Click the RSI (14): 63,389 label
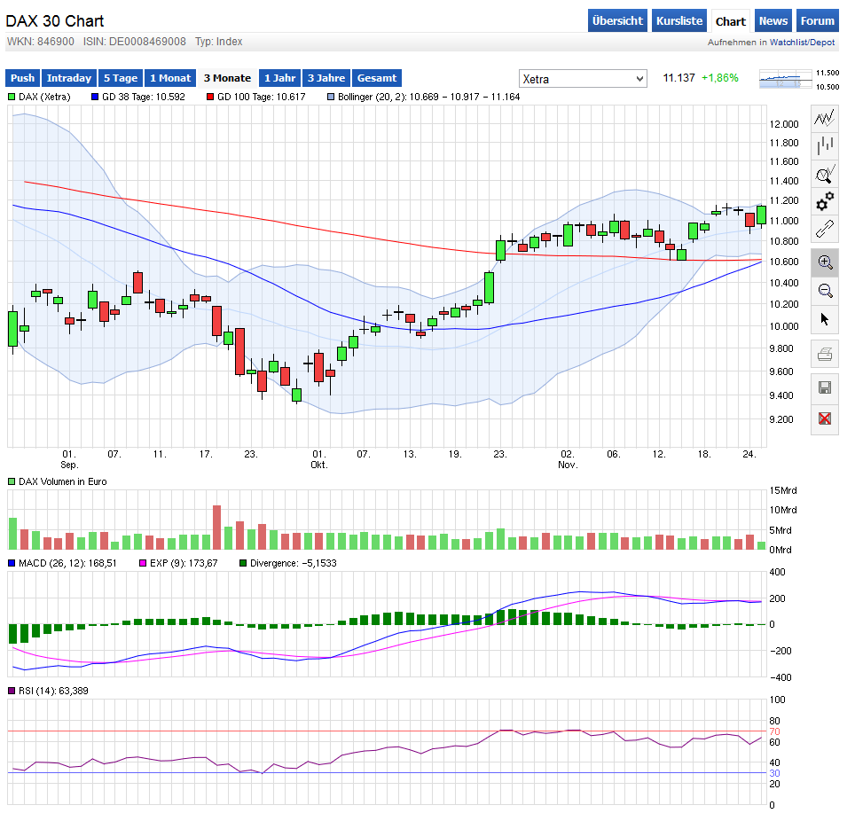Viewport: 855px width, 821px height. (x=53, y=691)
